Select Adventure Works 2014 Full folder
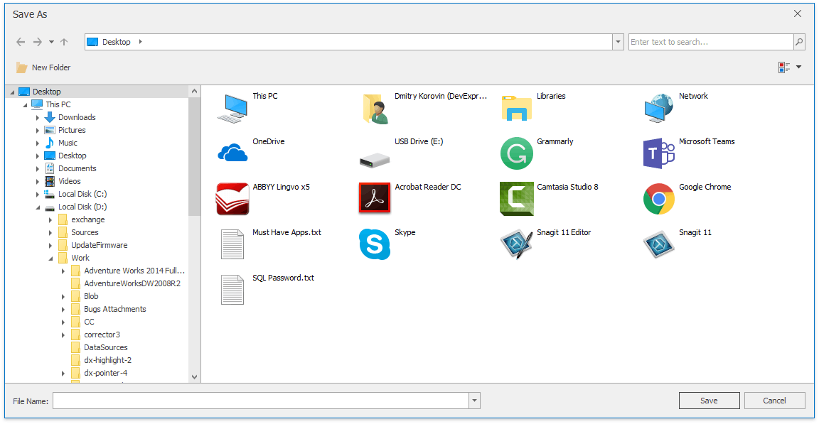This screenshot has height=424, width=819. pyautogui.click(x=134, y=271)
